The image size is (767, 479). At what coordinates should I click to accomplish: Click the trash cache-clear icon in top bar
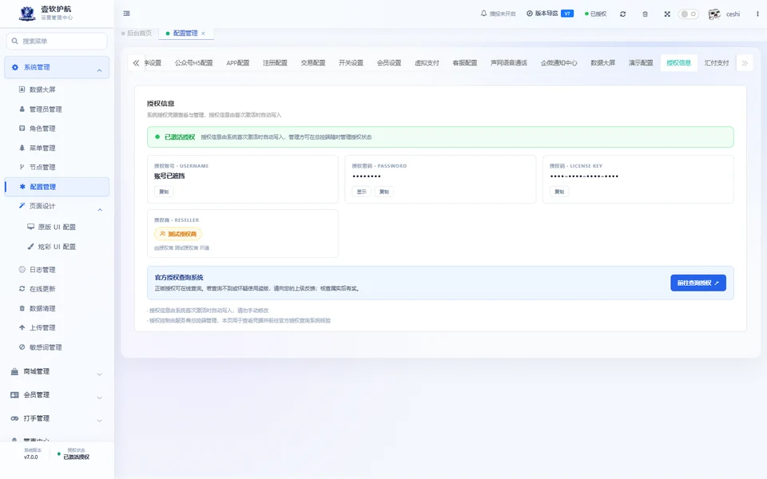pos(646,14)
